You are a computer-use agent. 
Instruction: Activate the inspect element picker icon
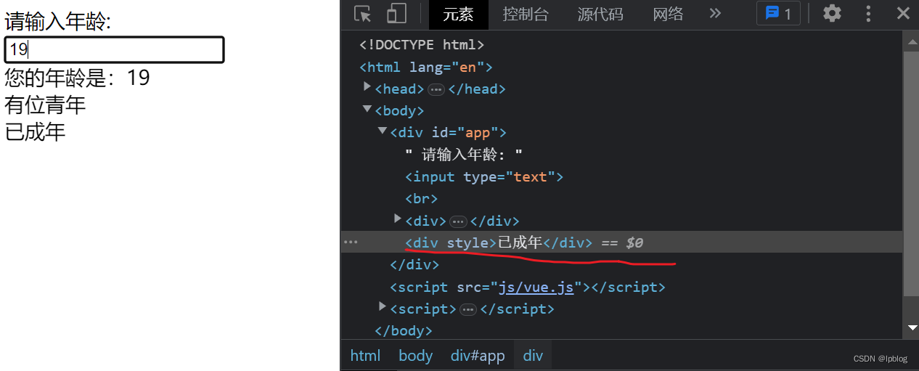362,13
